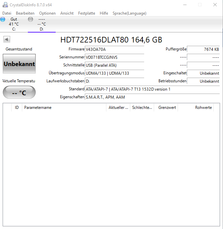Click the HDT722516DLAT80 164,6 GB drive title
Image resolution: width=223 pixels, height=229 pixels.
tap(111, 40)
